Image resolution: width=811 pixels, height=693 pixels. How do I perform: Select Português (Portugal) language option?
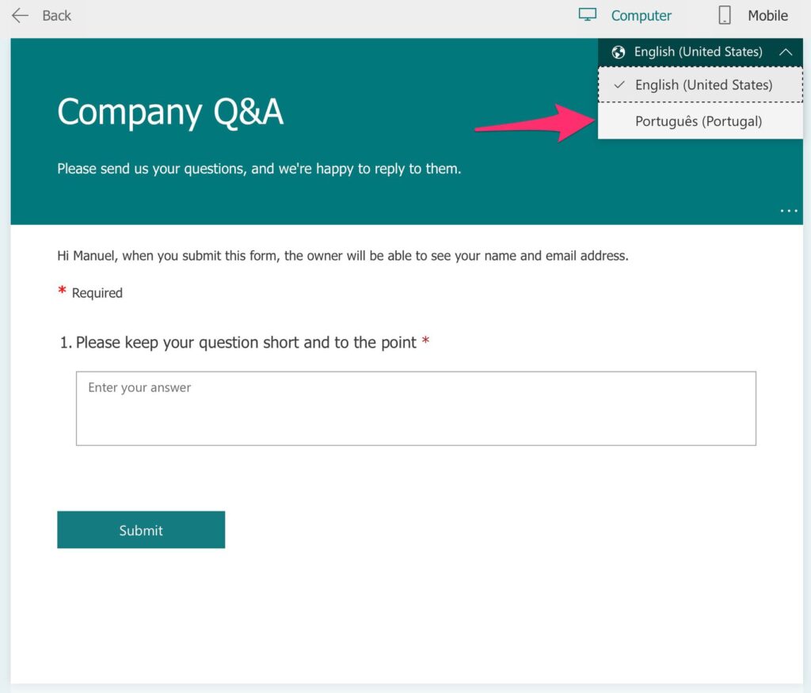(x=700, y=121)
